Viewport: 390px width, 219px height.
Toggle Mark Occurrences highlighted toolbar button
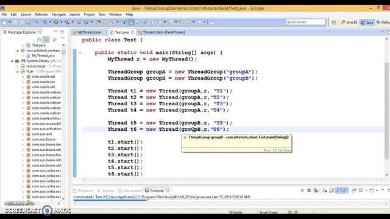pyautogui.click(x=131, y=22)
